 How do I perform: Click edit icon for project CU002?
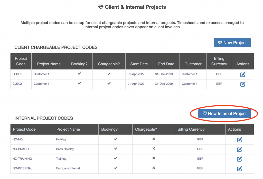pos(242,84)
